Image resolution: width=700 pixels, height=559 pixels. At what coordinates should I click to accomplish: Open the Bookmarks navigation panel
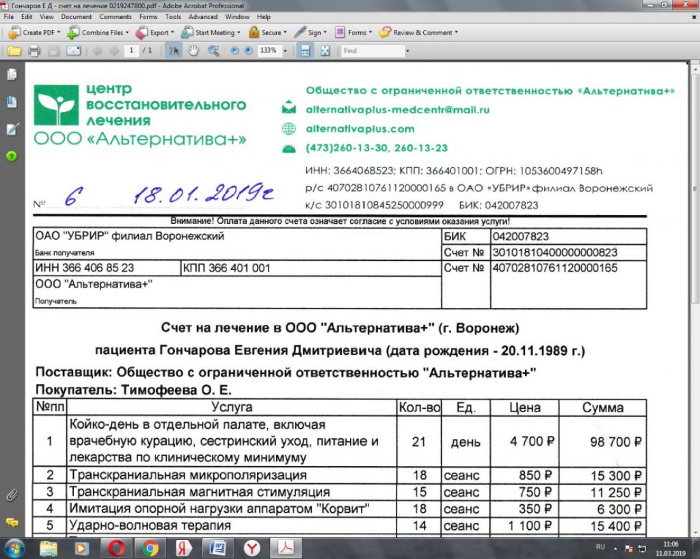coord(12,102)
